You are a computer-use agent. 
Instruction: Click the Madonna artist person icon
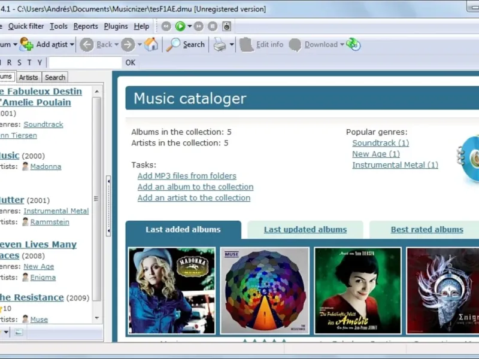tap(25, 166)
